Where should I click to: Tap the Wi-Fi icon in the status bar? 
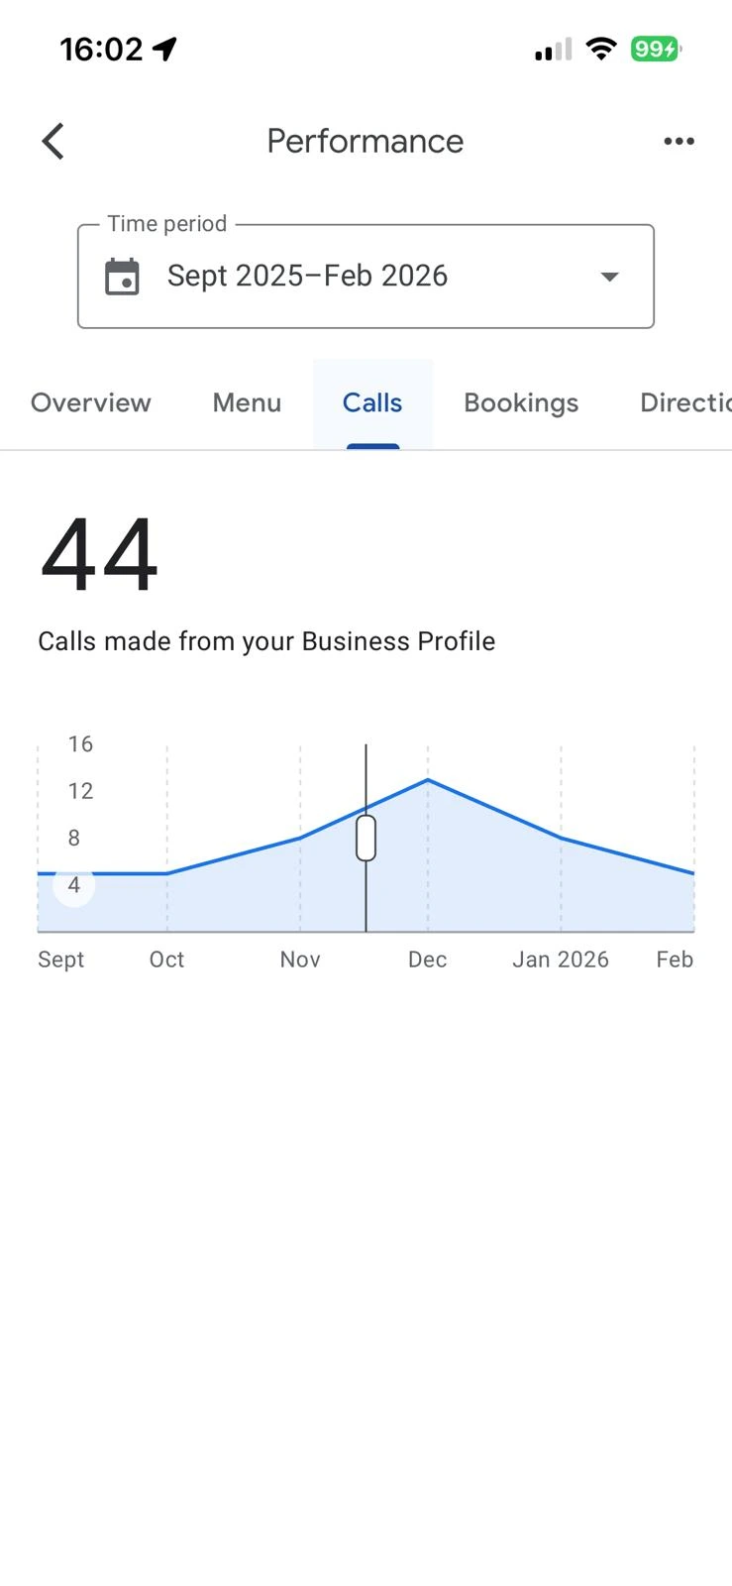point(600,49)
